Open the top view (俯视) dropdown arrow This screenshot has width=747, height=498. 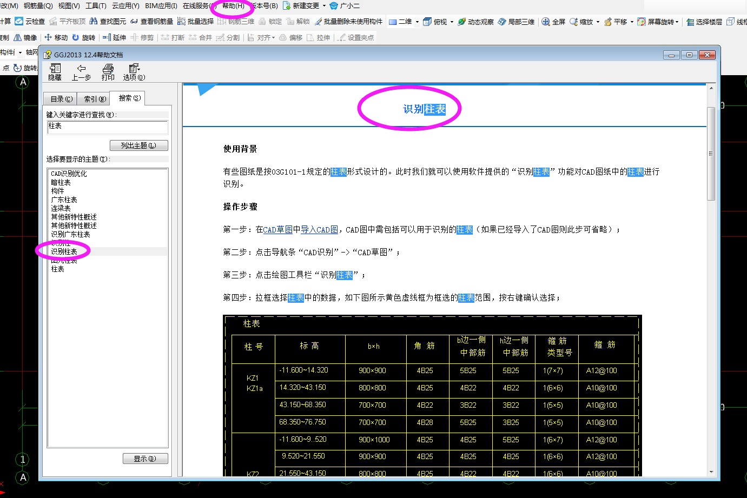click(452, 22)
